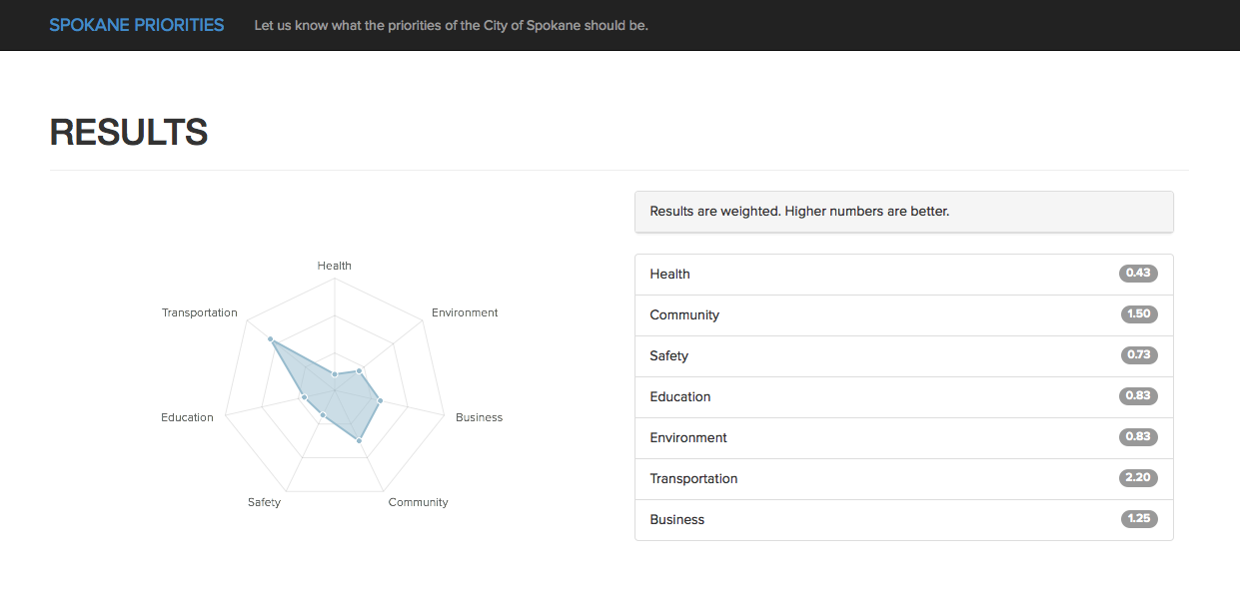Click the Community data point on radar chart

[359, 439]
